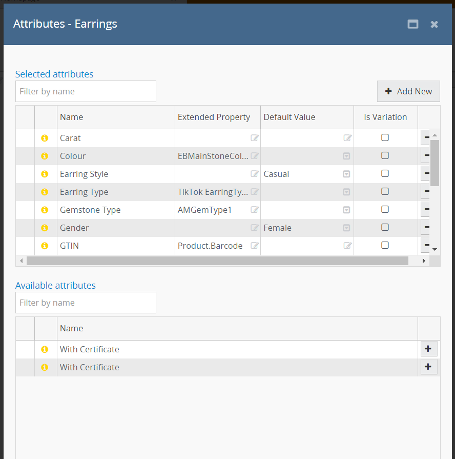Check Is Variation for Earring Type

tap(385, 191)
